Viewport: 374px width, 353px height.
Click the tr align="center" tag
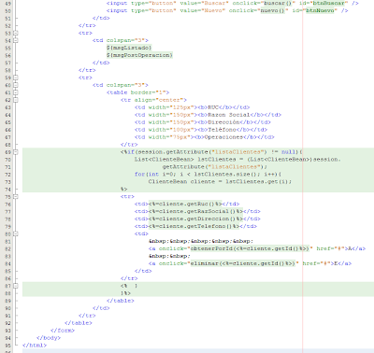pyautogui.click(x=153, y=100)
